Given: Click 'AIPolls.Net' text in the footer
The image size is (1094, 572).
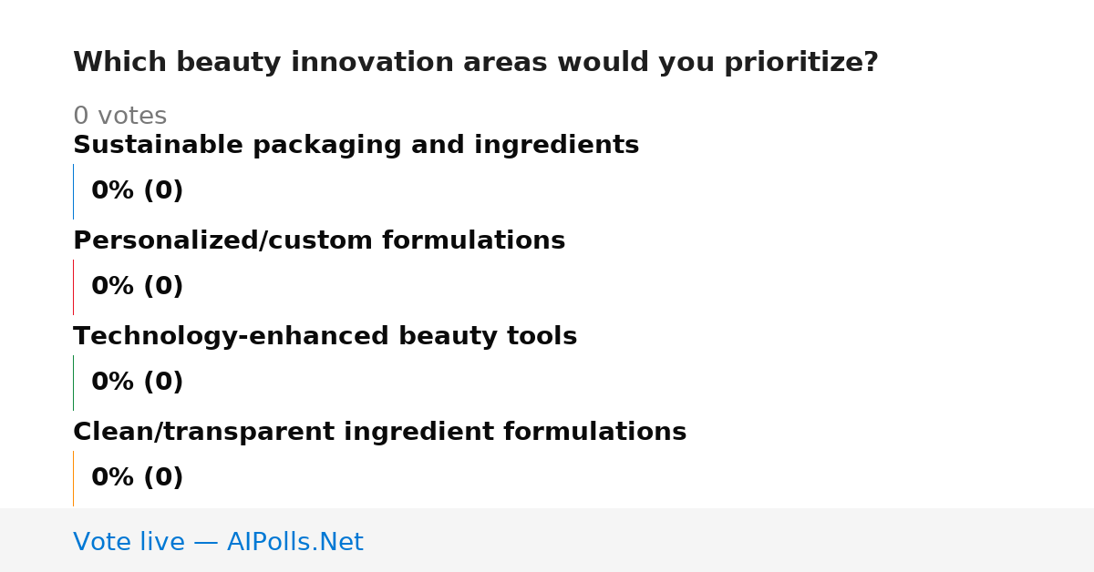Looking at the screenshot, I should 294,542.
